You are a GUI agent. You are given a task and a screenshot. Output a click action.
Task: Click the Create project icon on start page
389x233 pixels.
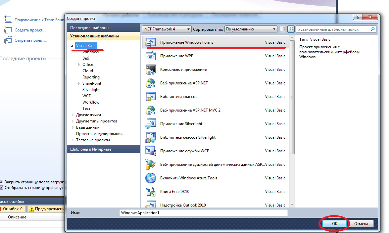[x=8, y=30]
